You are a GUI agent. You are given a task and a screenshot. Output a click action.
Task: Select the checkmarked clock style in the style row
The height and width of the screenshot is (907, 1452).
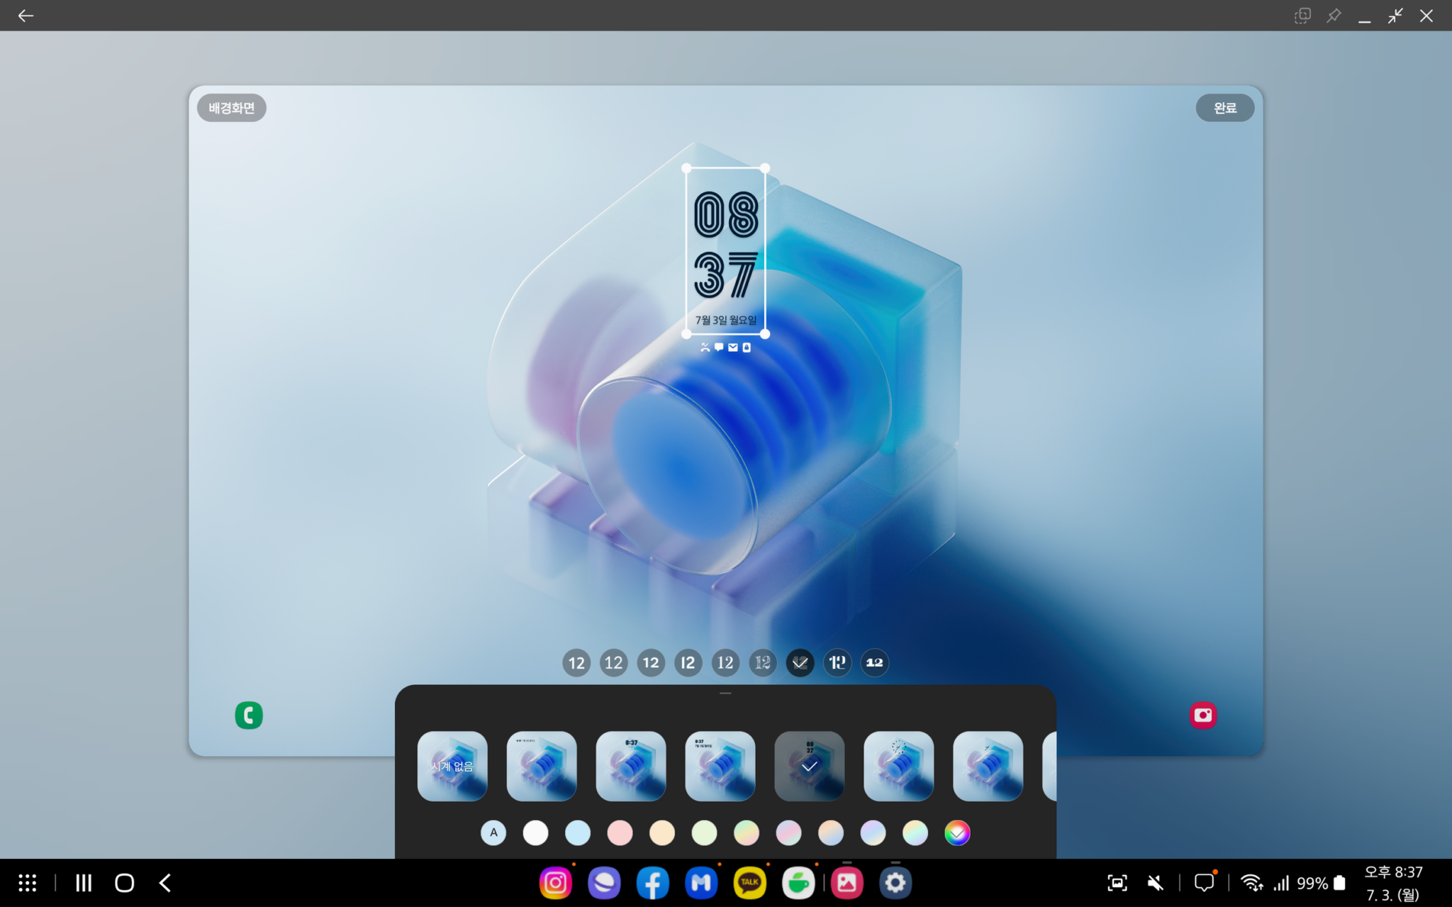800,662
